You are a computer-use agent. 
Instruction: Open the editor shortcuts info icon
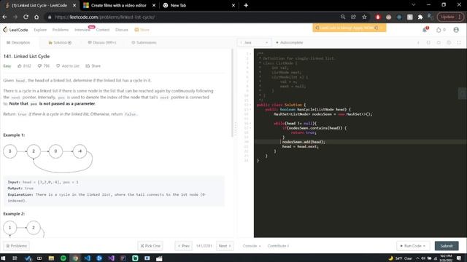(418, 42)
